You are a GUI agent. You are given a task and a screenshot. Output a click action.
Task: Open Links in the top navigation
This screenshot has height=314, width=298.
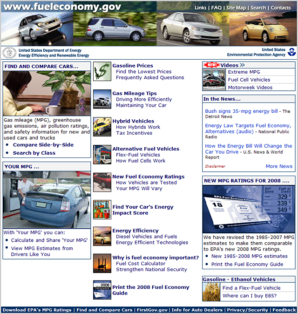(200, 8)
